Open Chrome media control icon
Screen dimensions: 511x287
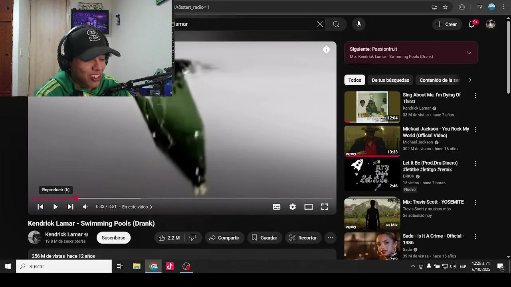(480, 7)
